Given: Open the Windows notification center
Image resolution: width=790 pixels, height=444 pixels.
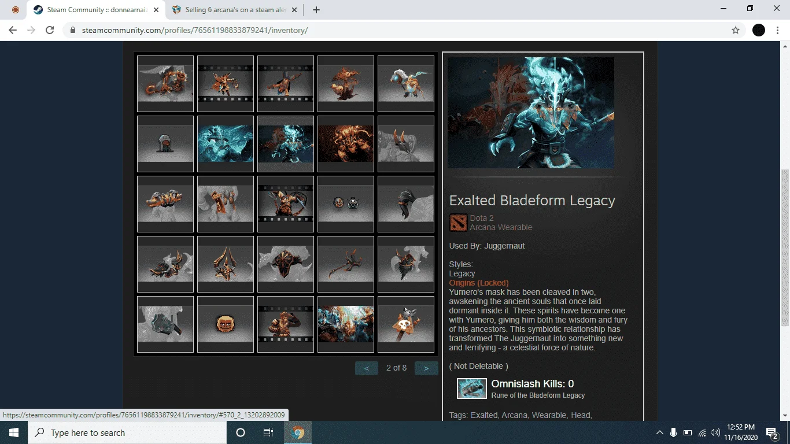Looking at the screenshot, I should pos(771,432).
